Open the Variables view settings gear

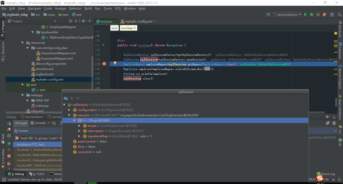click(x=327, y=116)
